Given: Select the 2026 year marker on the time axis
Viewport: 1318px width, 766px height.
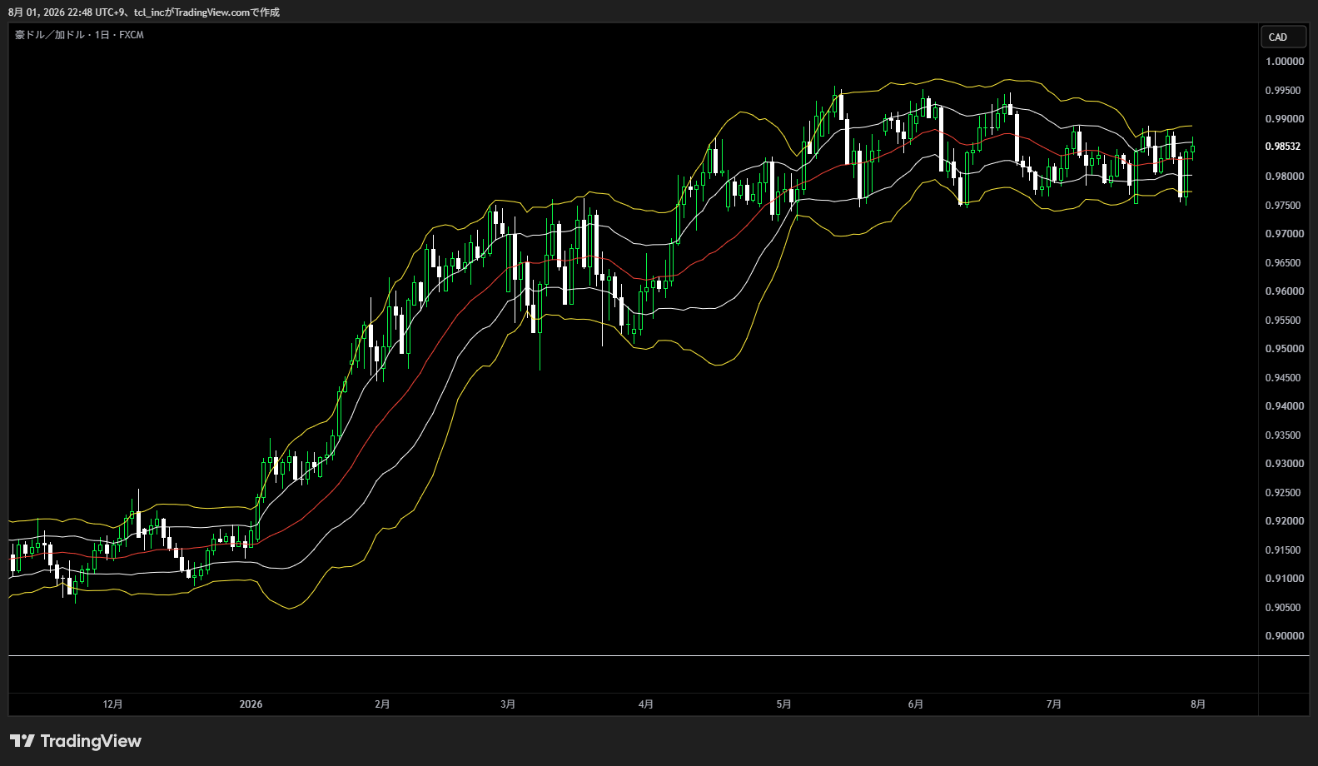Looking at the screenshot, I should (x=251, y=704).
